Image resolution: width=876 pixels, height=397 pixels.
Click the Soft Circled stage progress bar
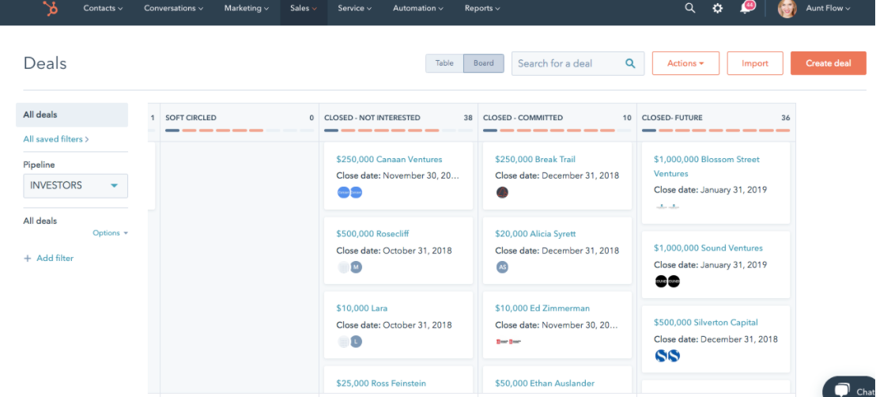pos(240,130)
